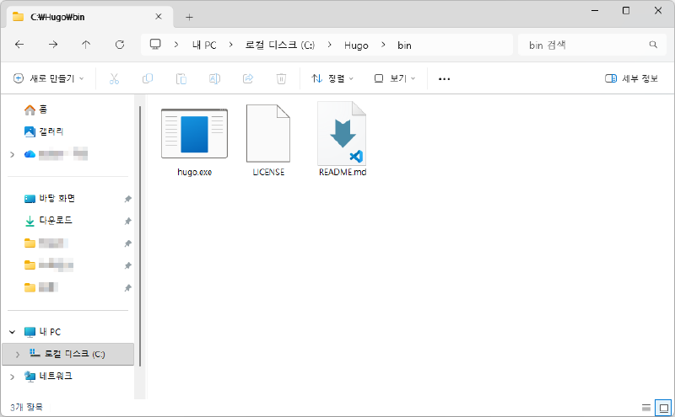Toggle the 세부 정보 details pane
The image size is (675, 417).
tap(631, 78)
